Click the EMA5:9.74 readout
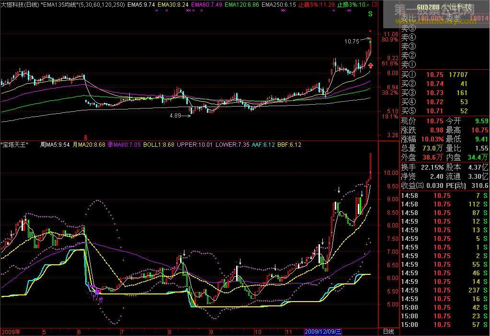Viewport: 490px width, 336px height. (x=141, y=5)
